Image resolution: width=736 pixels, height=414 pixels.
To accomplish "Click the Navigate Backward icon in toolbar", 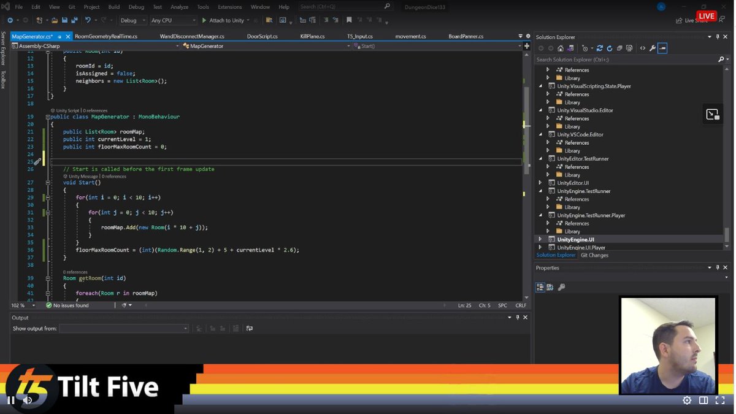I will coord(9,20).
